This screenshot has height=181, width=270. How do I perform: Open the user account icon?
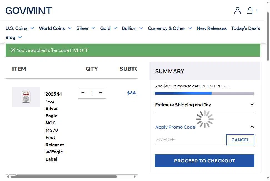click(237, 11)
